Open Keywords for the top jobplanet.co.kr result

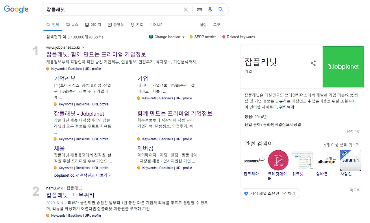click(58, 69)
